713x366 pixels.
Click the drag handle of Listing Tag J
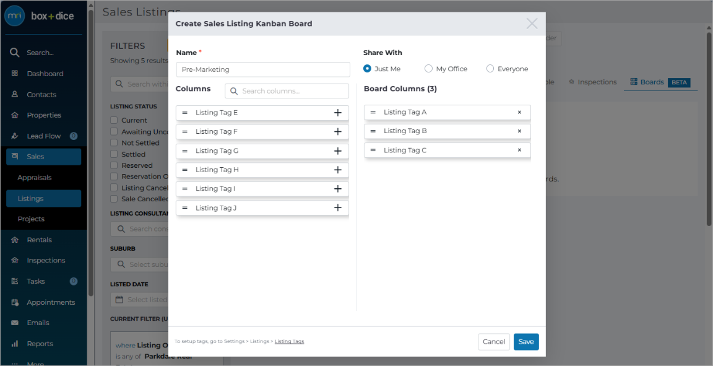184,207
